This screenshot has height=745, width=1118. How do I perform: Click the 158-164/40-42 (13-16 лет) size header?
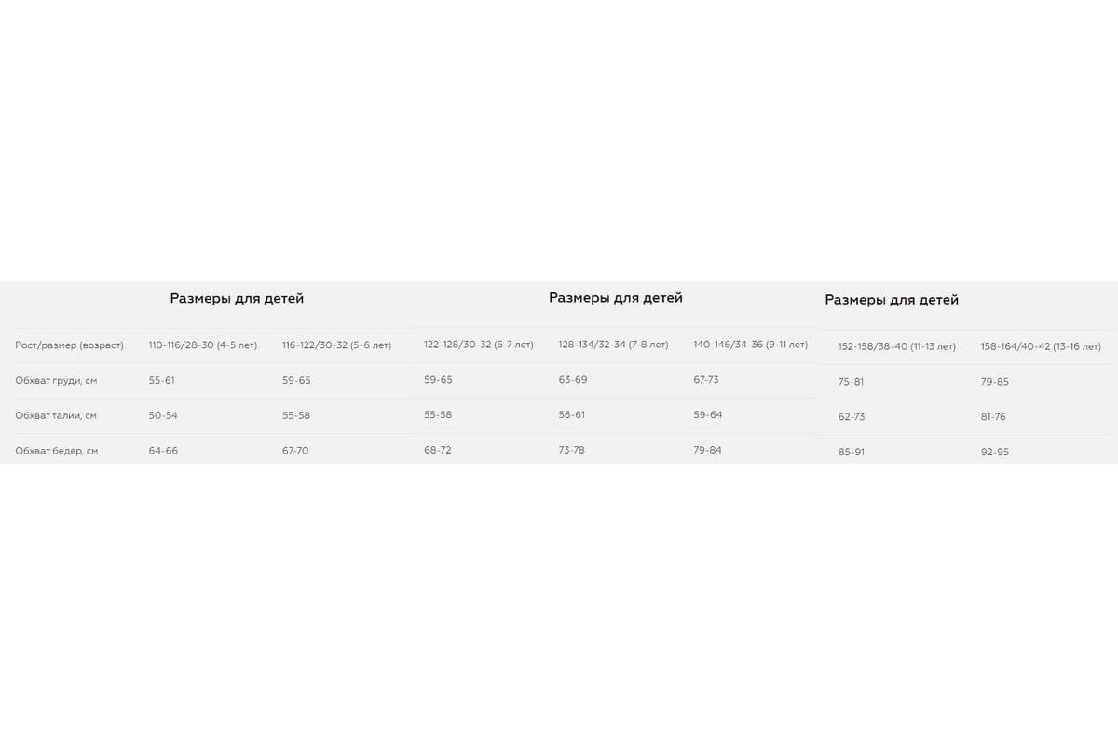click(x=1041, y=346)
